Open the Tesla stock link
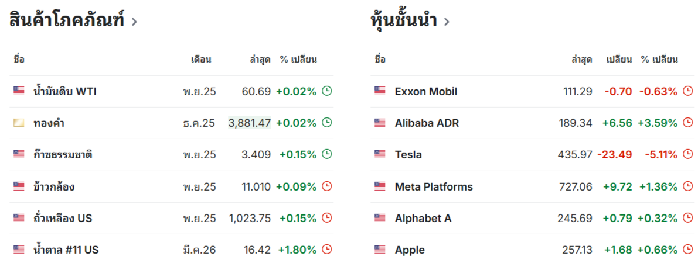 pyautogui.click(x=408, y=155)
